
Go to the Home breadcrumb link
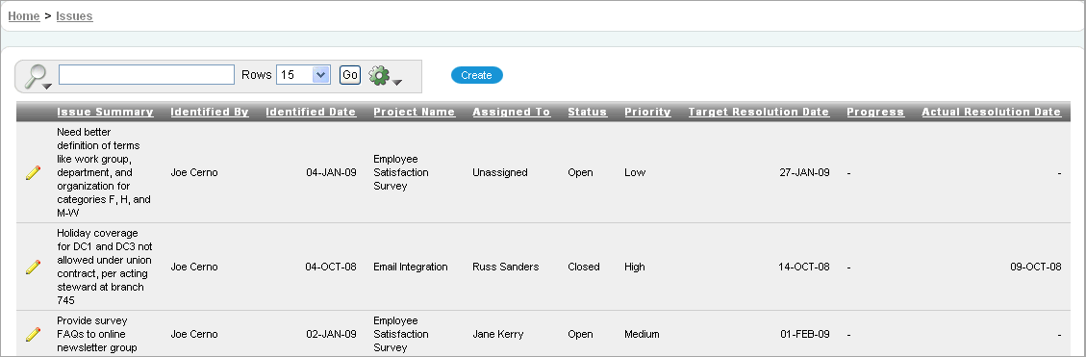point(23,16)
